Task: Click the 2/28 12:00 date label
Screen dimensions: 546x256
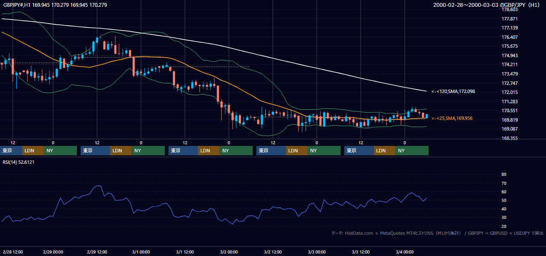Action: 12,252
